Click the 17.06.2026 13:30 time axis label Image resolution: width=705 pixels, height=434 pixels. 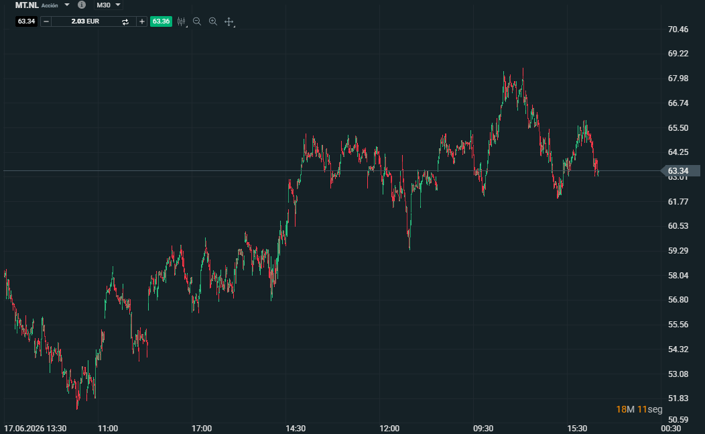[35, 428]
